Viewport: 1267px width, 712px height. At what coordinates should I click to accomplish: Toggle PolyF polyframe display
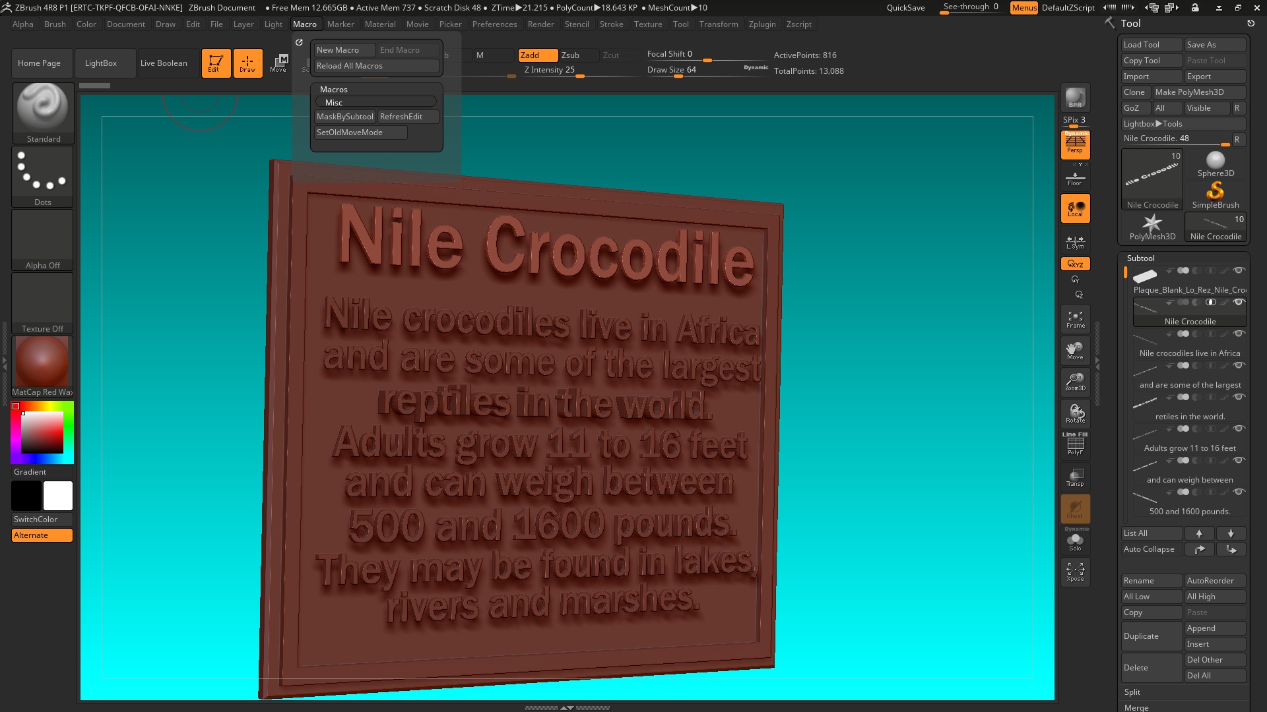pyautogui.click(x=1075, y=444)
